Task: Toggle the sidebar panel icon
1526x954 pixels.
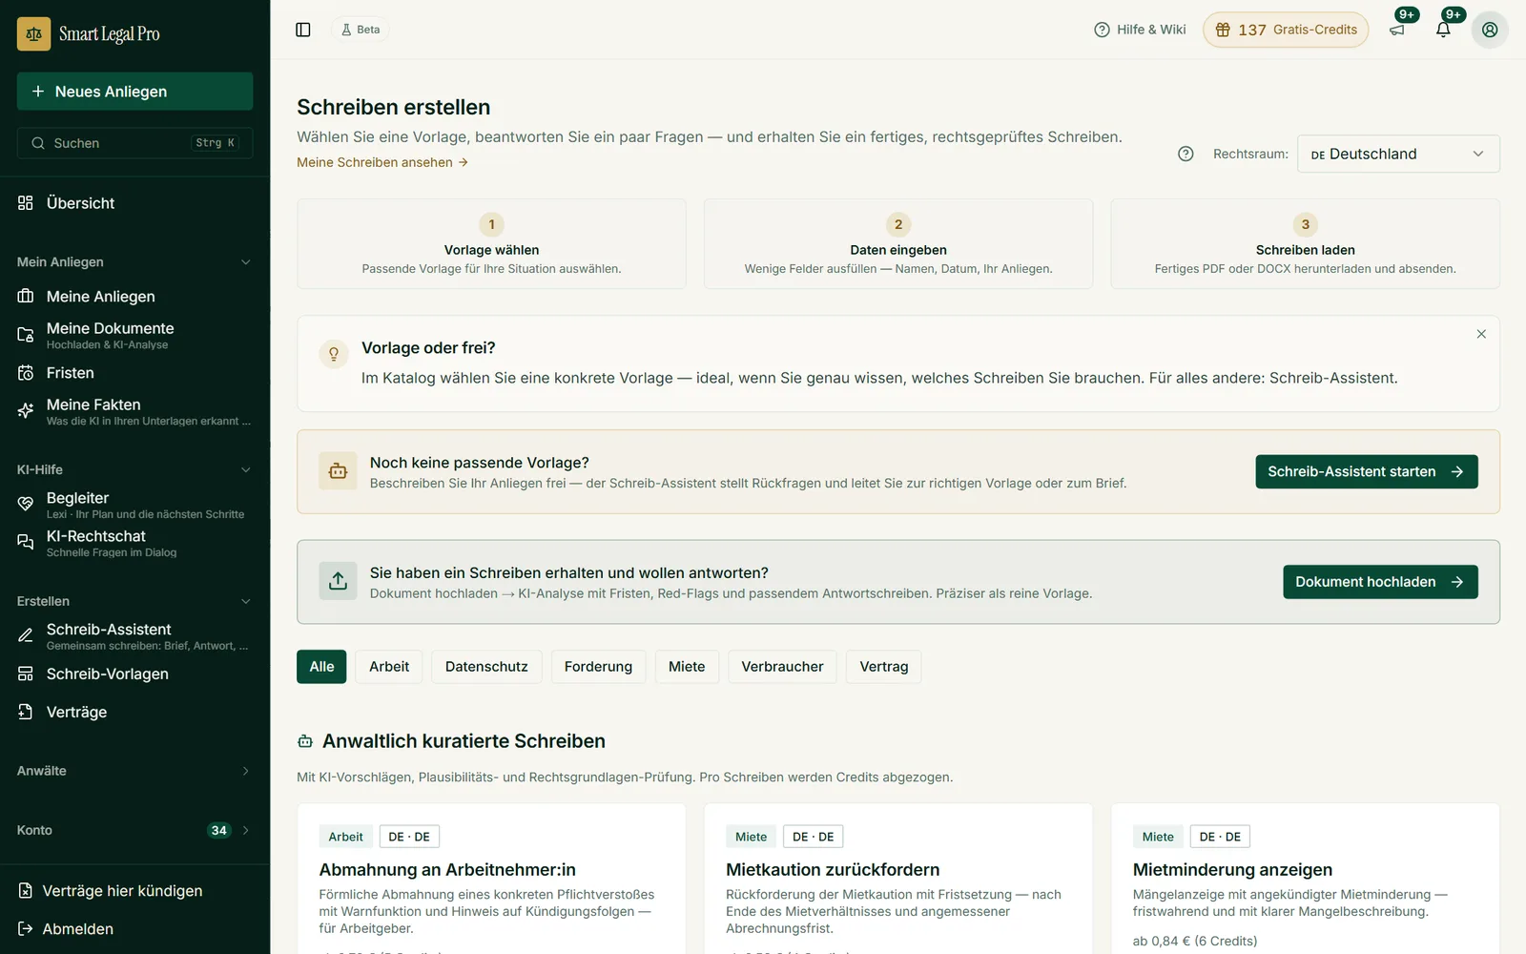Action: tap(303, 30)
